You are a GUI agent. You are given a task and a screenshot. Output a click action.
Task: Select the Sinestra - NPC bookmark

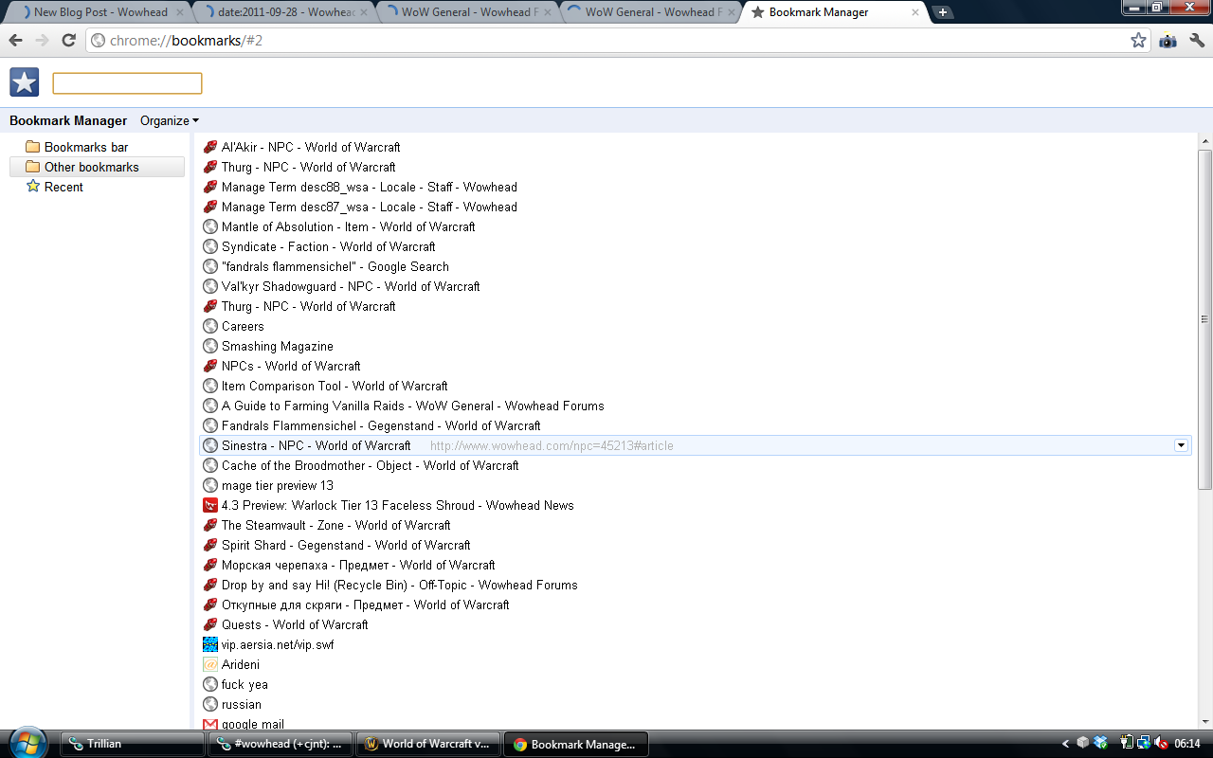point(696,445)
